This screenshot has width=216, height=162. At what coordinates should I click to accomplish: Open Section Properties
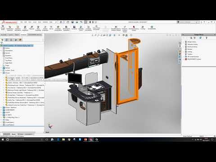tap(45, 28)
